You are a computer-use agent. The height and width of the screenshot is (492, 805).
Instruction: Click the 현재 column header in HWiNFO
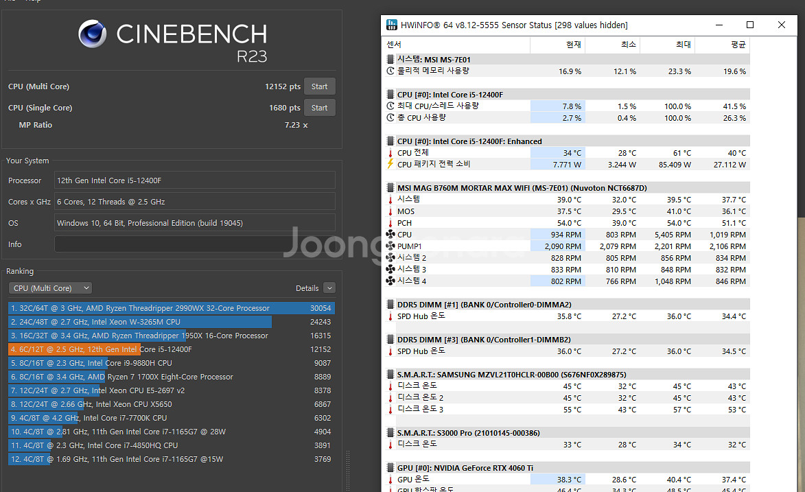[557, 45]
